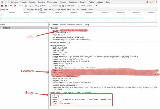Image resolution: width=160 pixels, height=109 pixels.
Task: Toggle the red filter funnel icon
Action: tap(15, 6)
